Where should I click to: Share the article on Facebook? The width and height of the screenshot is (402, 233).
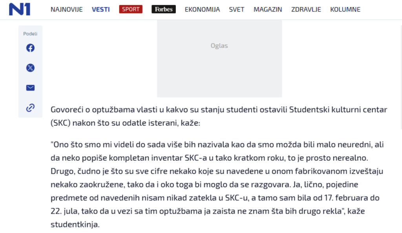click(30, 48)
